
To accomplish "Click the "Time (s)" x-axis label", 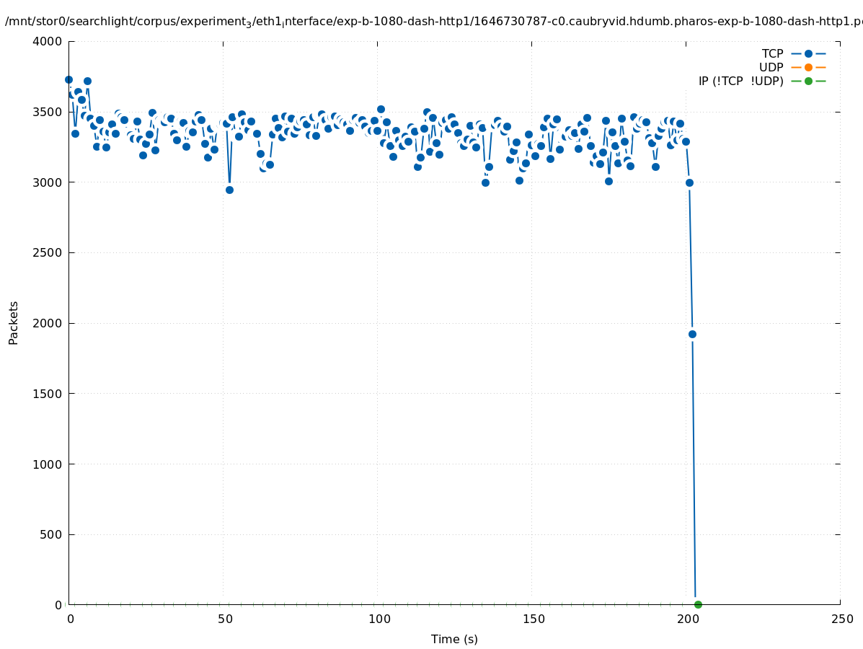I will (x=454, y=639).
